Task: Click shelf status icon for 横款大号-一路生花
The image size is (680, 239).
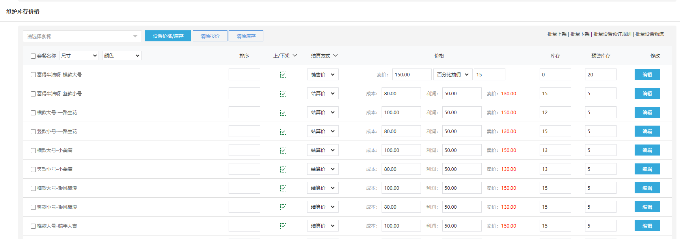Action: pos(283,113)
